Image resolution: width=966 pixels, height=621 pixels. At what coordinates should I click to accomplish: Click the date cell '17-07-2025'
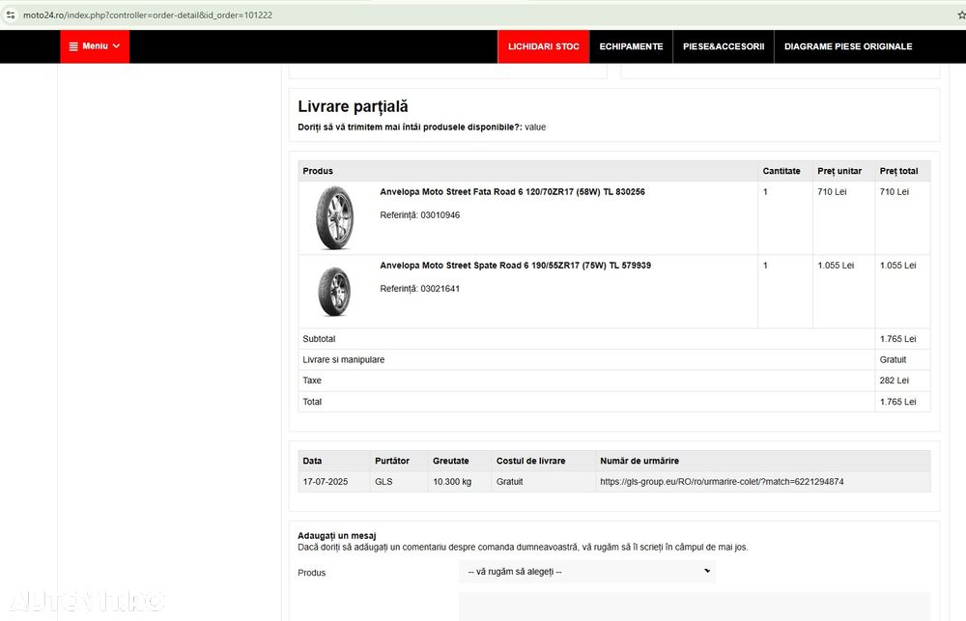(x=326, y=482)
